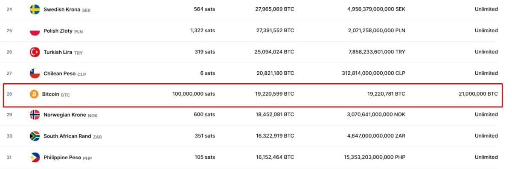Select the Turkish flag icon
Image resolution: width=512 pixels, height=169 pixels.
[x=35, y=52]
